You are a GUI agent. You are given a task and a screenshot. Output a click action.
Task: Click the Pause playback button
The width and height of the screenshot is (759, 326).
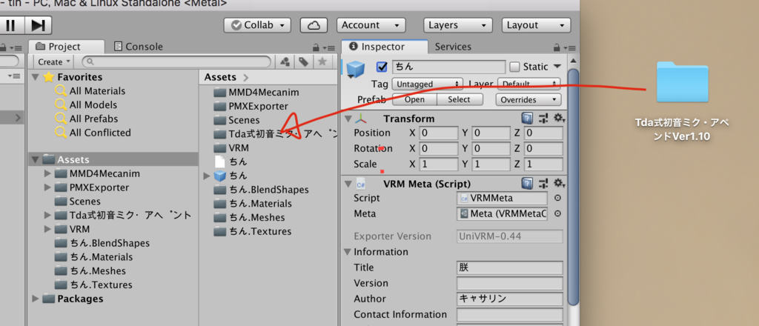click(10, 25)
